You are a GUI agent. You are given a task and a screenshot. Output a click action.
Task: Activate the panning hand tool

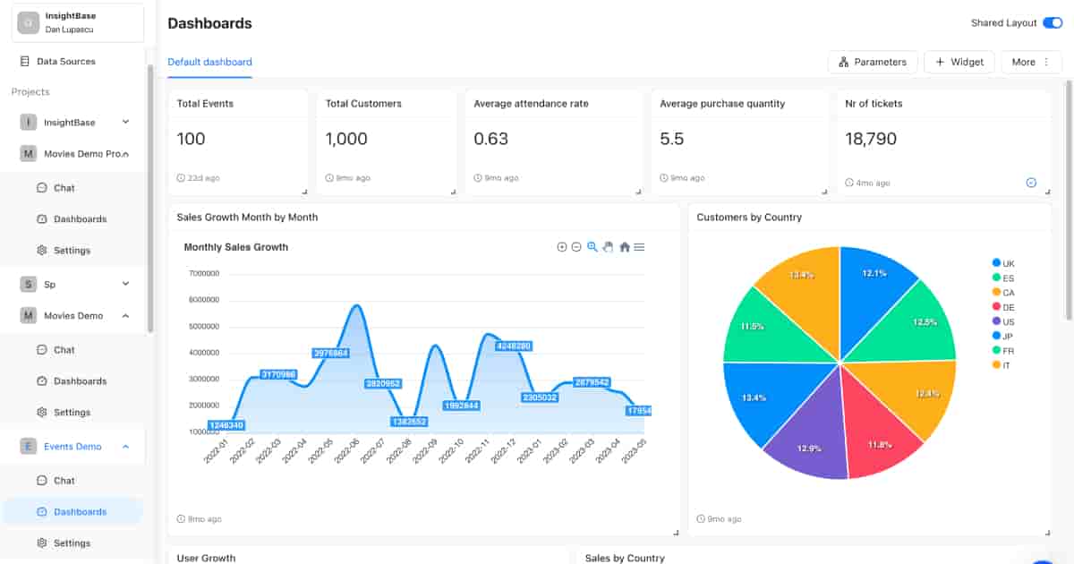[608, 247]
